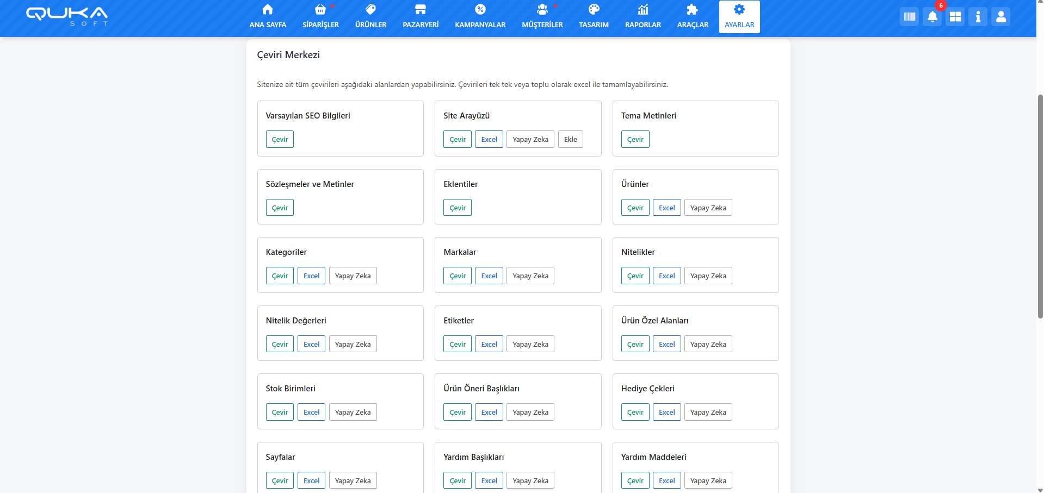This screenshot has height=493, width=1044.
Task: Click the barcode icon in header
Action: [909, 17]
